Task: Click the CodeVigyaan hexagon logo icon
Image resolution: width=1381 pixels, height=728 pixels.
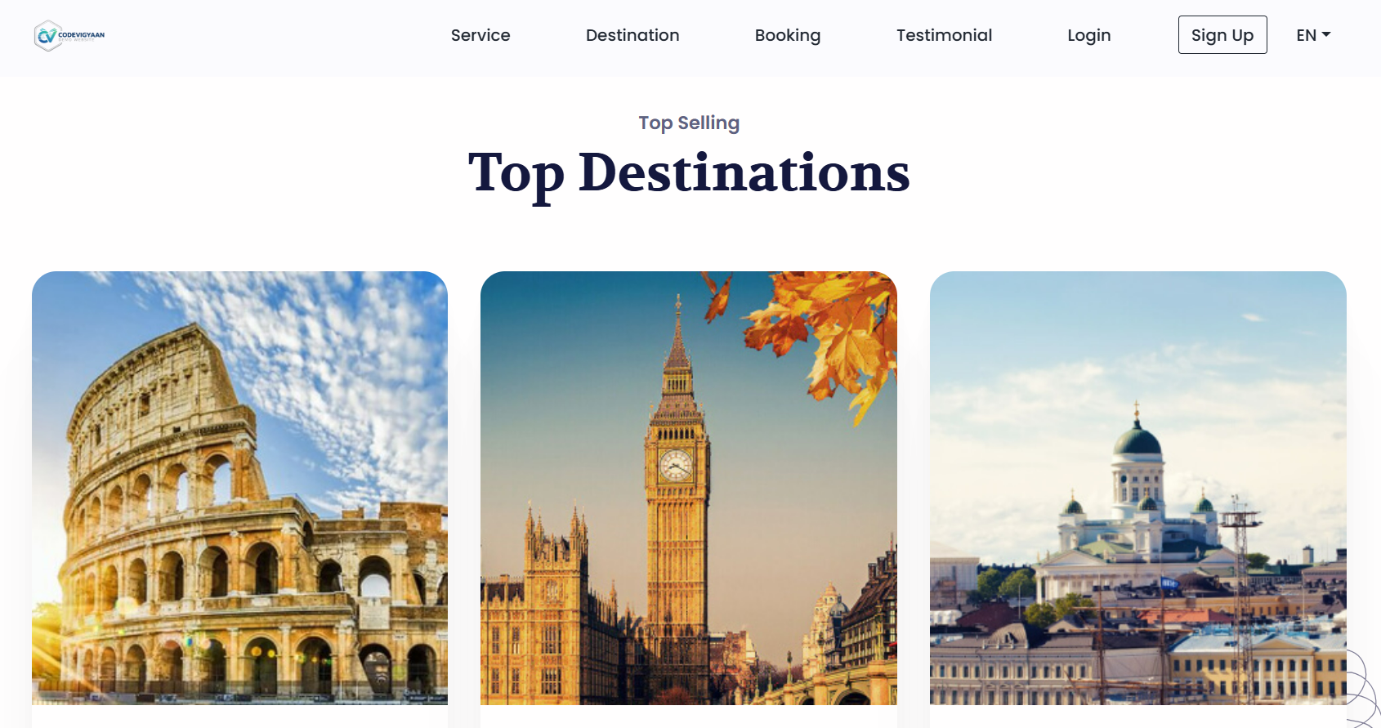Action: [x=48, y=35]
